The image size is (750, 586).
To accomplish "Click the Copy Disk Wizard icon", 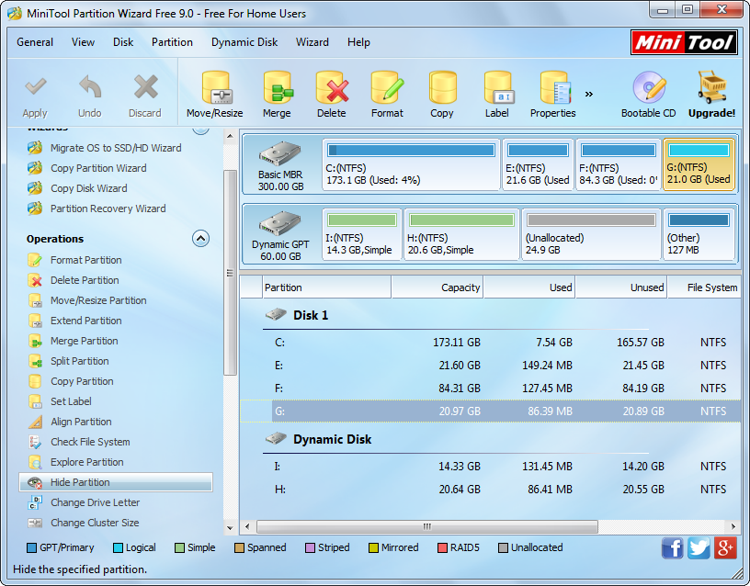I will 35,188.
